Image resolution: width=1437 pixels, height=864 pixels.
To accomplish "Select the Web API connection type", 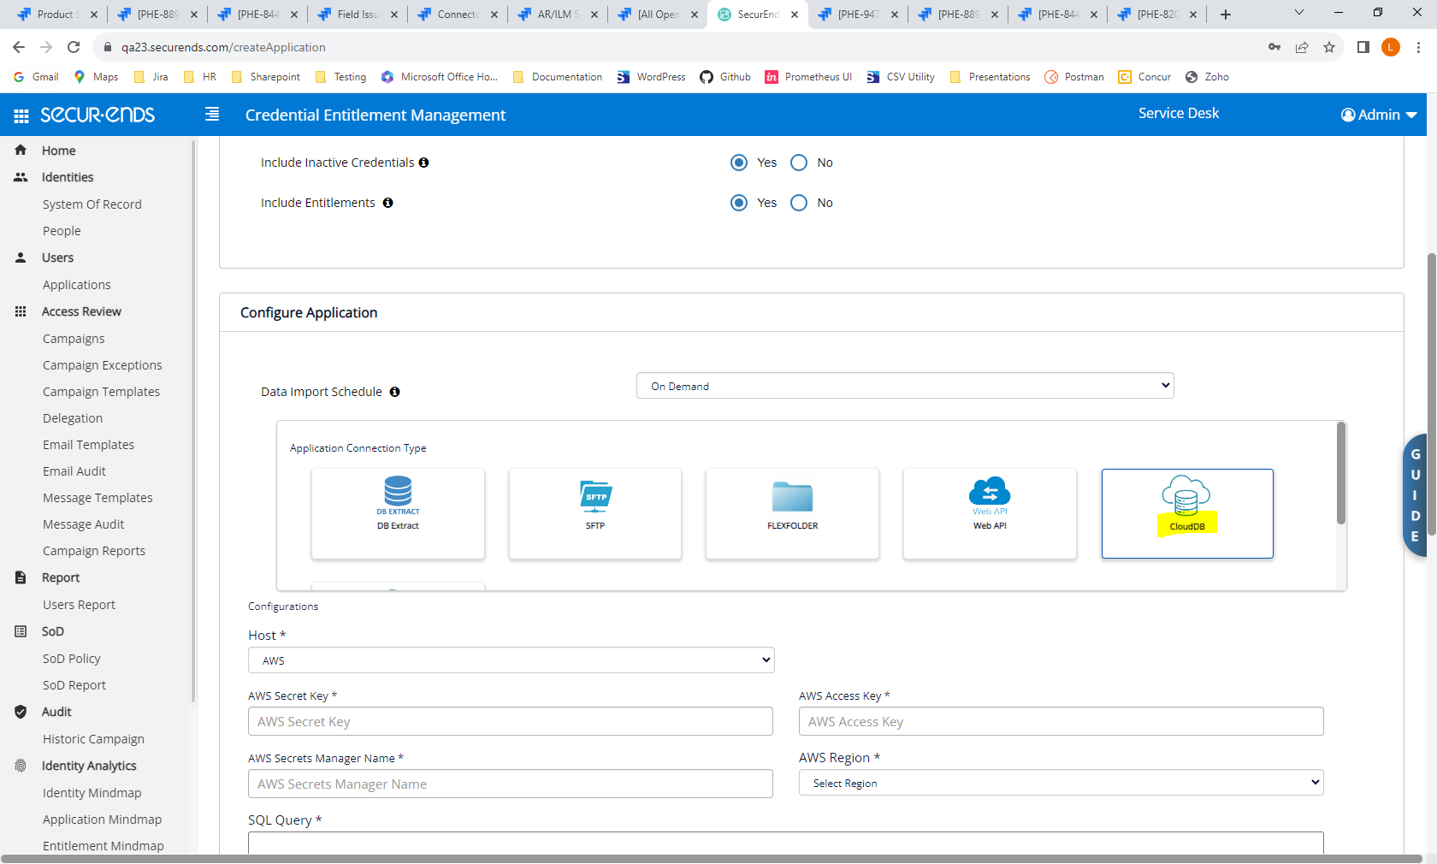I will point(989,512).
